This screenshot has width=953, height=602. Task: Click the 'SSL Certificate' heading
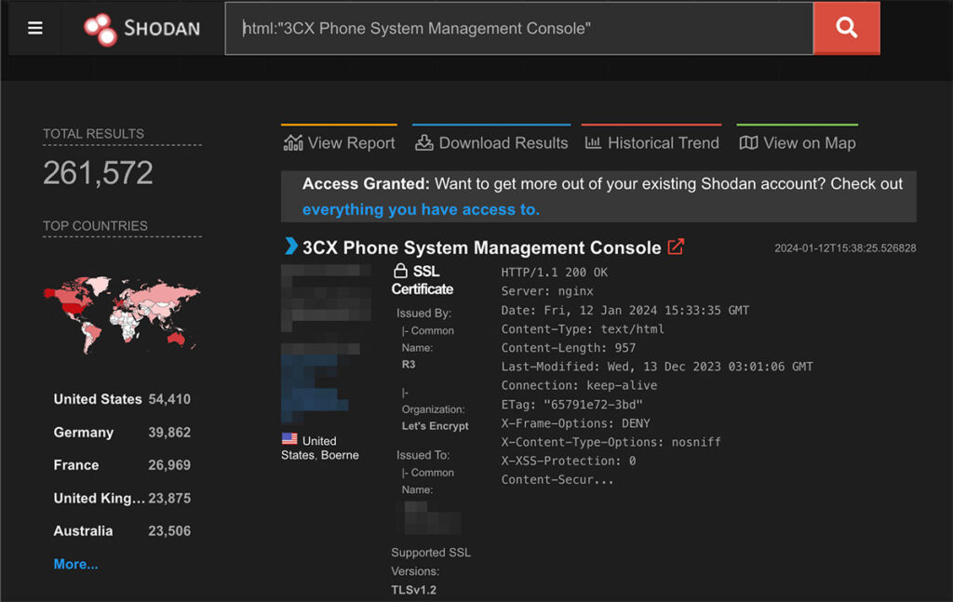click(x=423, y=280)
